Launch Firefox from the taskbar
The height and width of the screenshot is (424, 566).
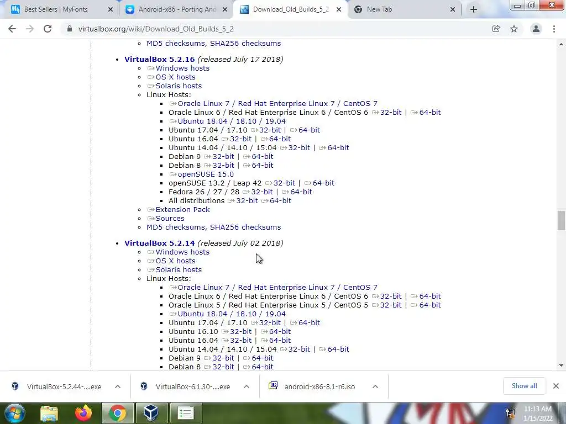click(x=83, y=413)
